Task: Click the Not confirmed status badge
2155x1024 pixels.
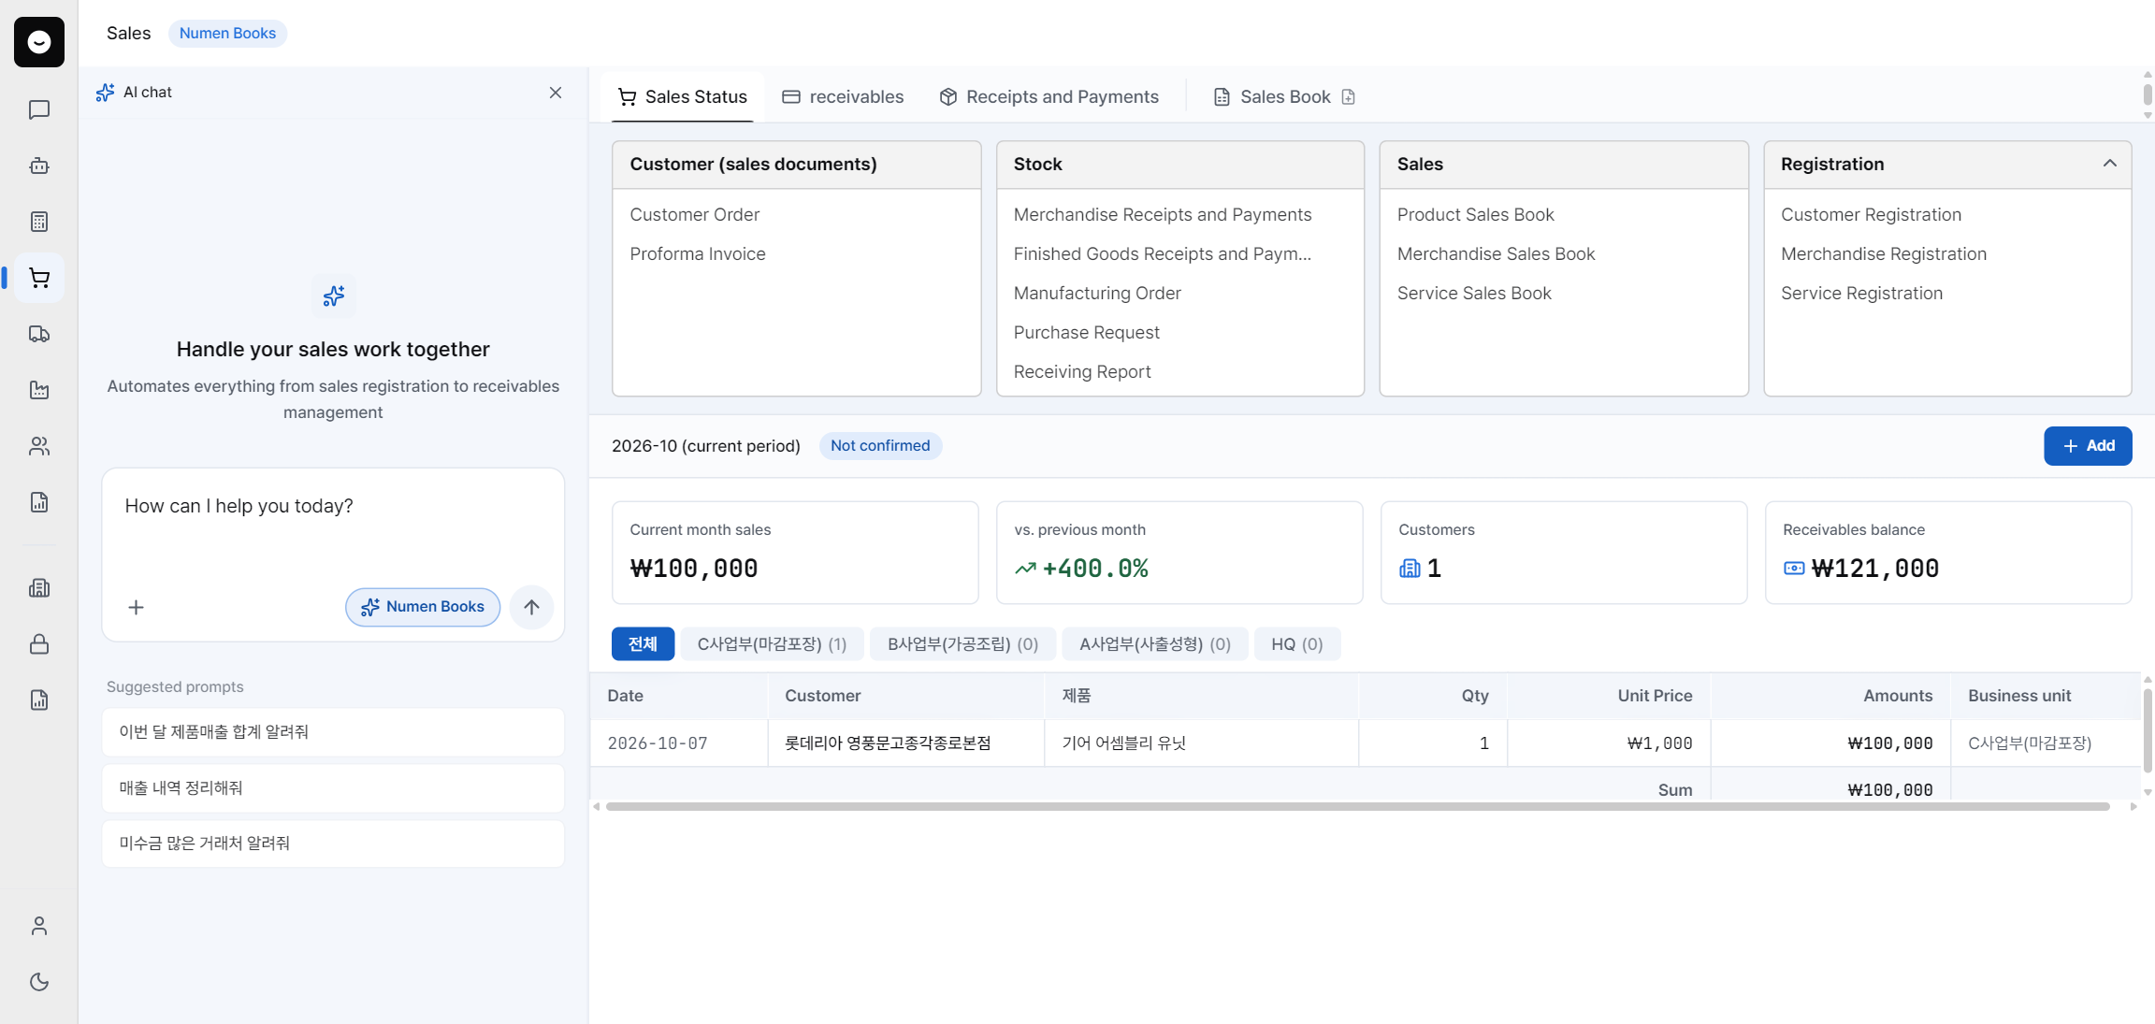Action: (880, 446)
